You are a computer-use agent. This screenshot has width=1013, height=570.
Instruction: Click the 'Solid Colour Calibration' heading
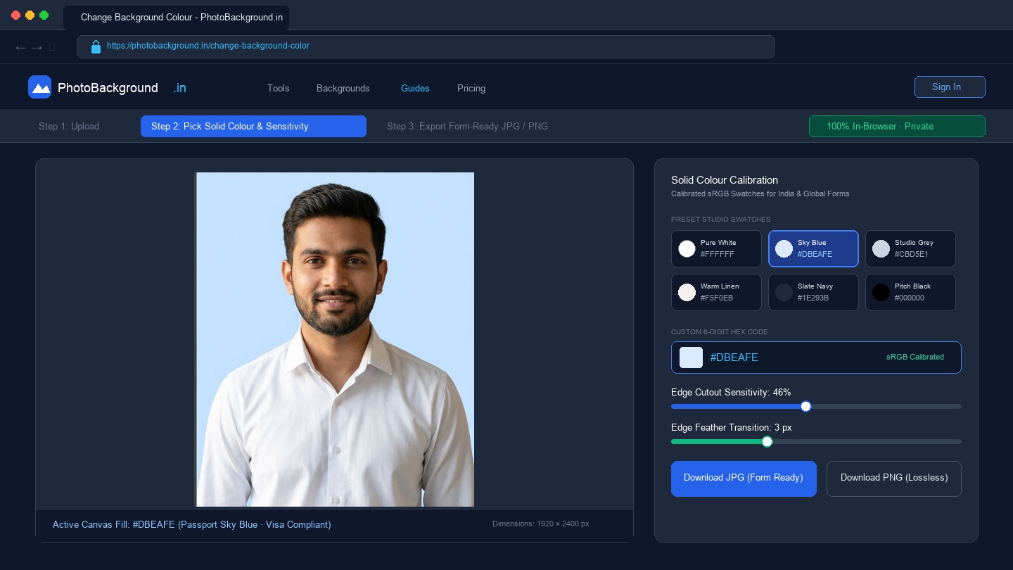tap(725, 180)
